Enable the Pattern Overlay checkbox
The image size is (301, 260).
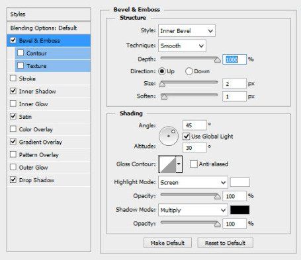pos(13,154)
